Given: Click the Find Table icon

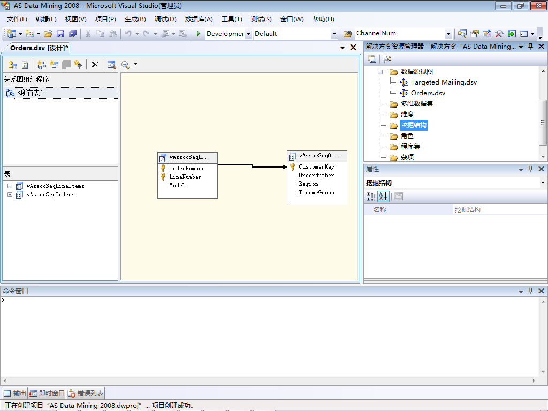Looking at the screenshot, I should (111, 65).
